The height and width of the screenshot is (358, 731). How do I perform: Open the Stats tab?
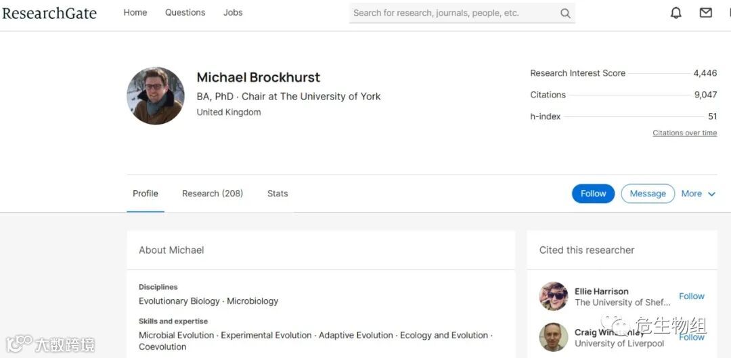[x=278, y=194]
